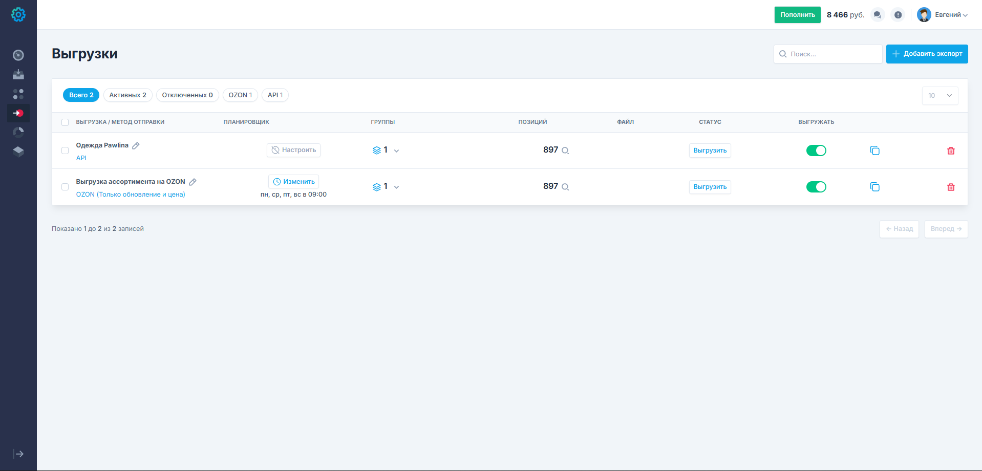
Task: Preview positions for Одежда Pawlina row
Action: pyautogui.click(x=565, y=151)
